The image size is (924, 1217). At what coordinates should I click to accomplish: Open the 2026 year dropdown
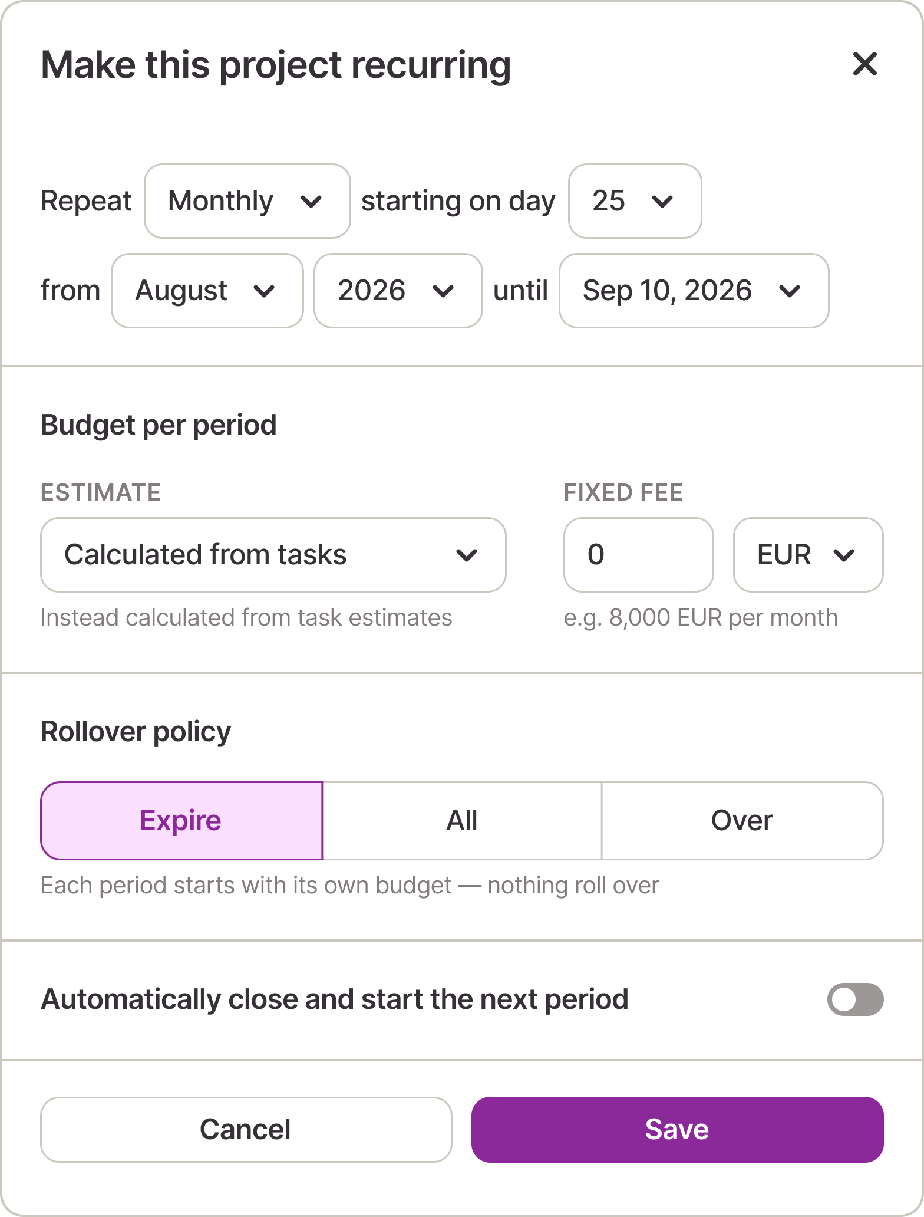[398, 291]
